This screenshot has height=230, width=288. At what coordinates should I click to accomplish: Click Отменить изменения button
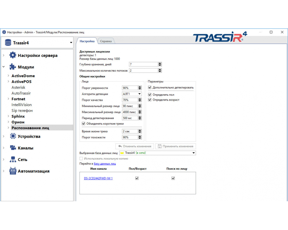coord(135,146)
